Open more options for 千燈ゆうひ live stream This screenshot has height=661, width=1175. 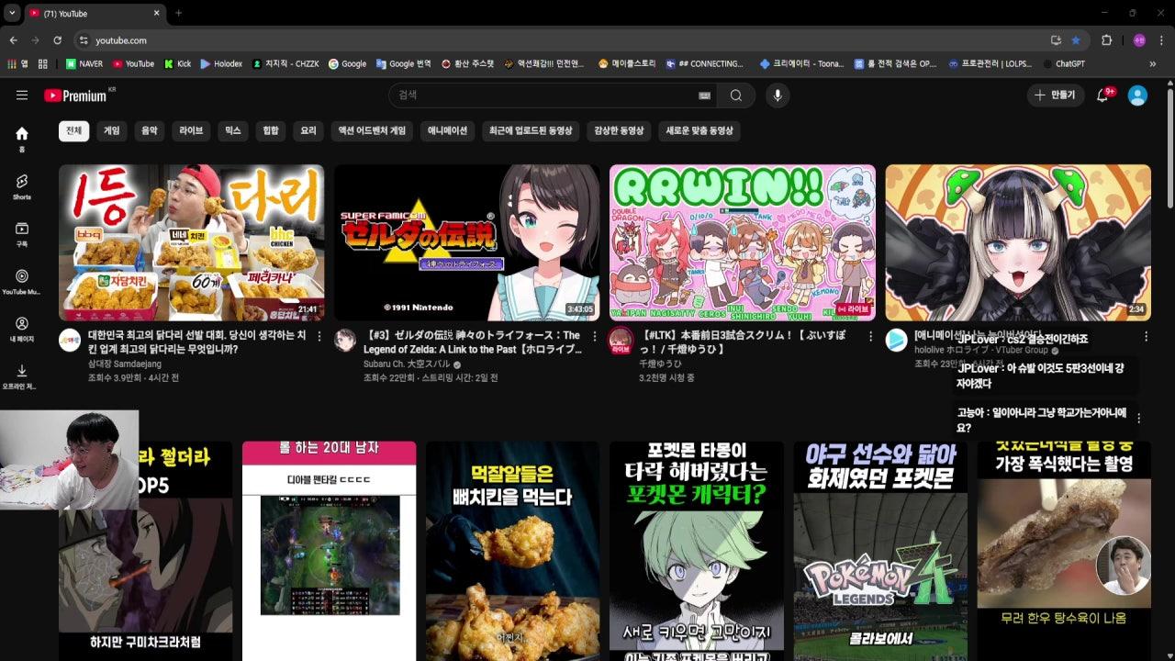(x=870, y=337)
